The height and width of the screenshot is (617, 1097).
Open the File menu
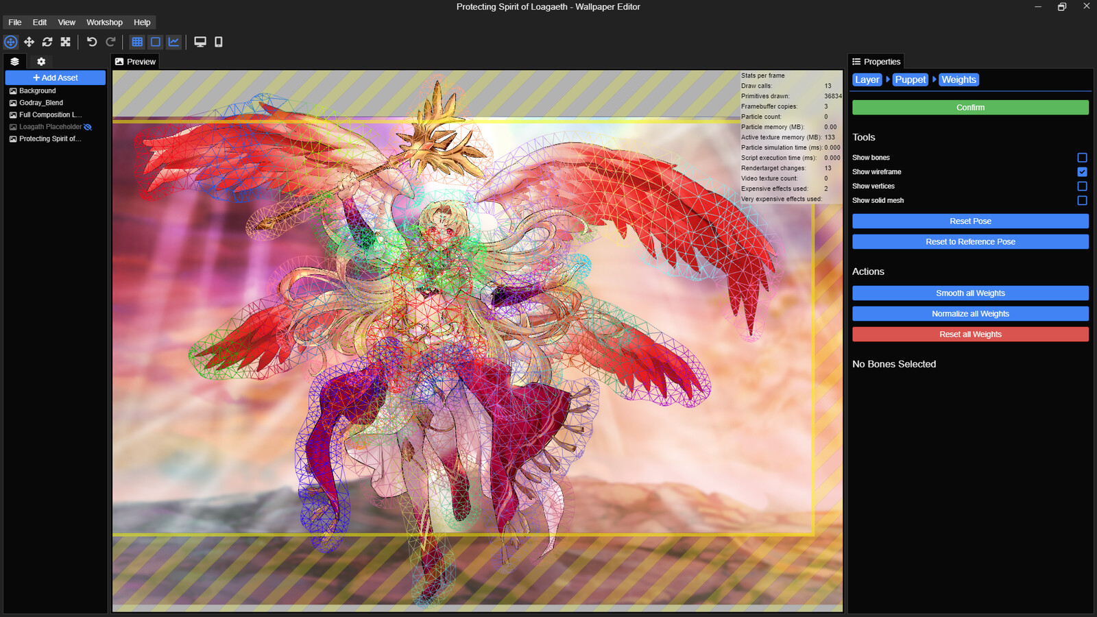pyautogui.click(x=15, y=23)
